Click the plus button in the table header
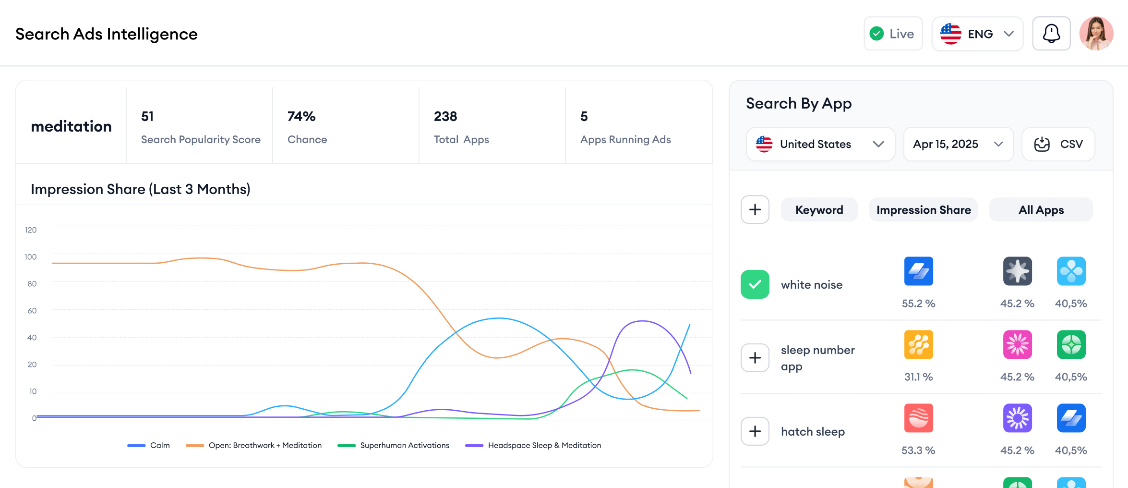 point(755,209)
